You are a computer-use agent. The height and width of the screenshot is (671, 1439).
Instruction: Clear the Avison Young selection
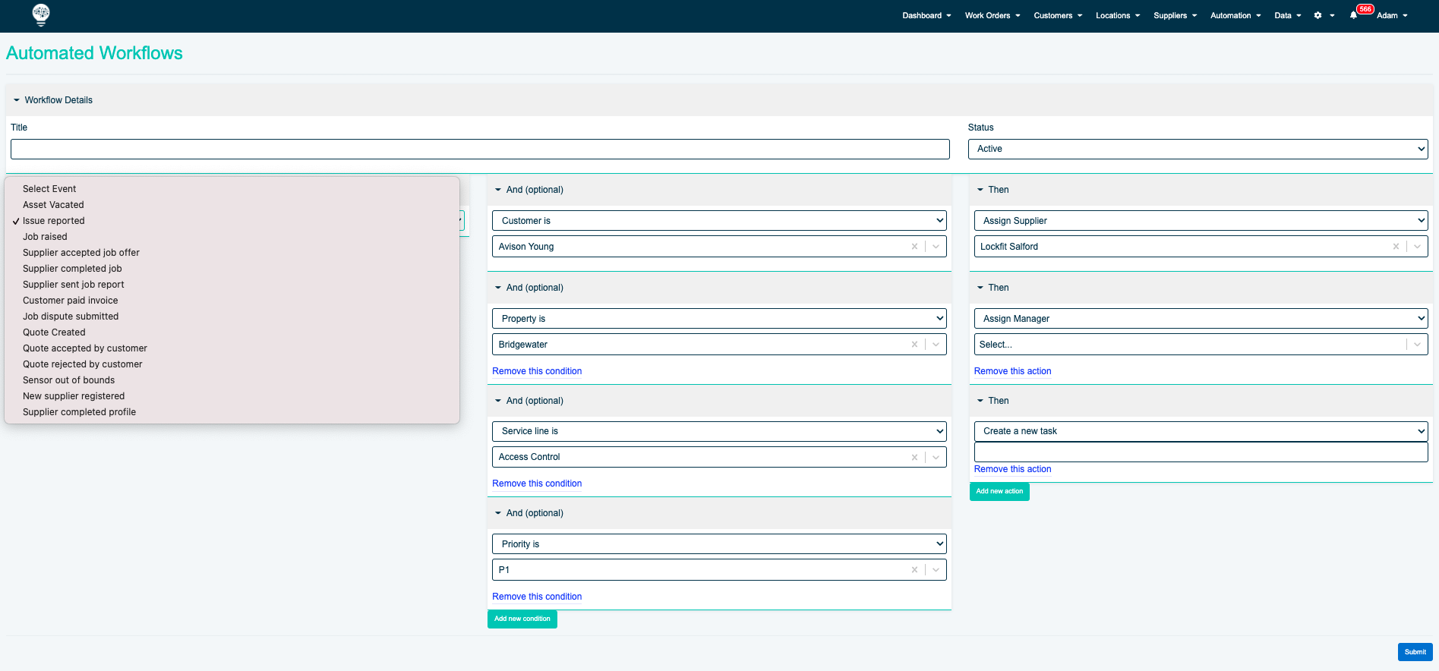914,247
